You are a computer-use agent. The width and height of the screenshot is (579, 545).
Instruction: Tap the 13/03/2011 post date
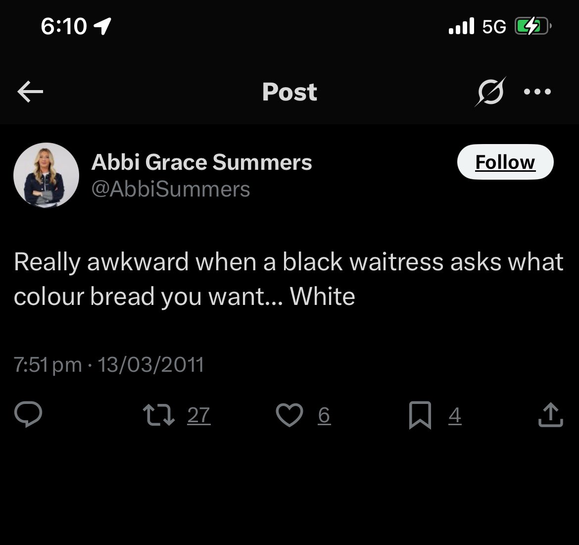[x=150, y=365]
